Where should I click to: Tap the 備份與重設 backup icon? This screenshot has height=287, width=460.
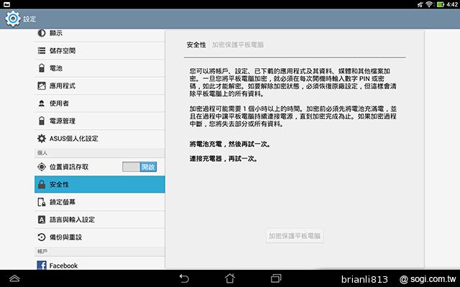pos(42,237)
